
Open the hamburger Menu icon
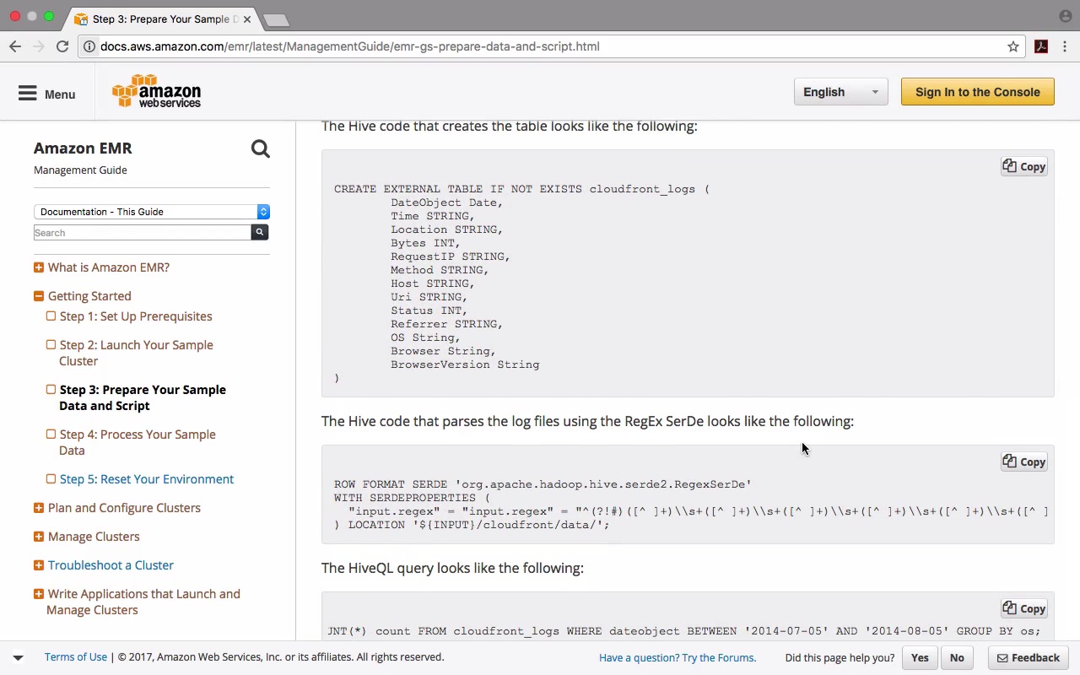coord(28,94)
